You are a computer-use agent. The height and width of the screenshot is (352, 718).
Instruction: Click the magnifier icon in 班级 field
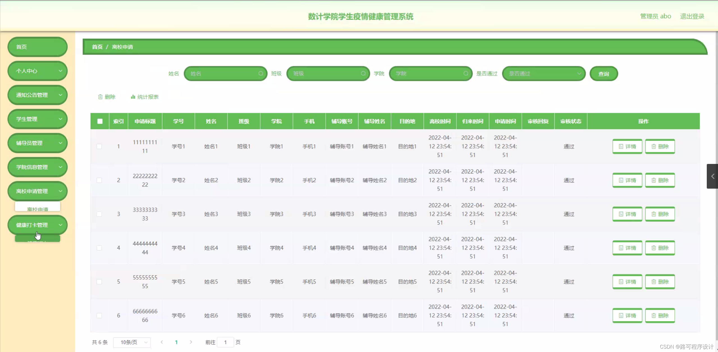pos(363,74)
